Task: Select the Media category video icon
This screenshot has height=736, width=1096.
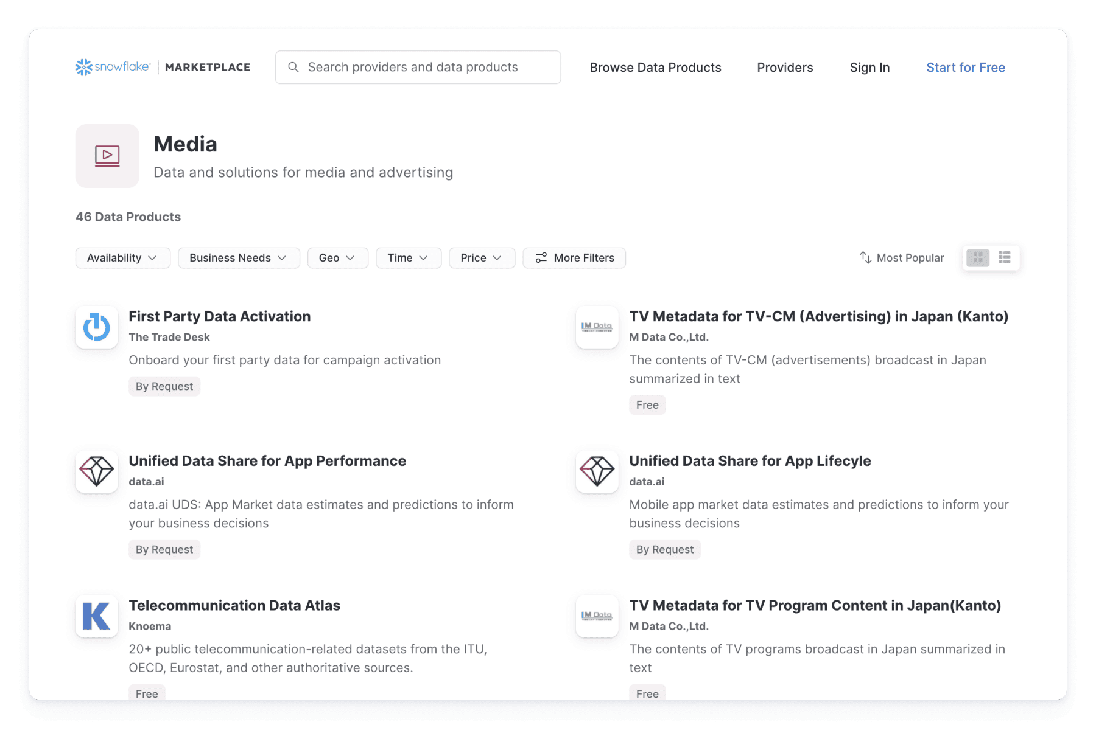Action: click(x=107, y=156)
